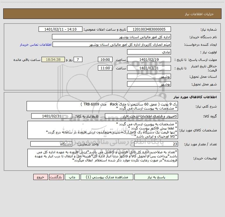The width and height of the screenshot is (225, 217).
Task: Click the خروج exit button
Action: pyautogui.click(x=40, y=177)
